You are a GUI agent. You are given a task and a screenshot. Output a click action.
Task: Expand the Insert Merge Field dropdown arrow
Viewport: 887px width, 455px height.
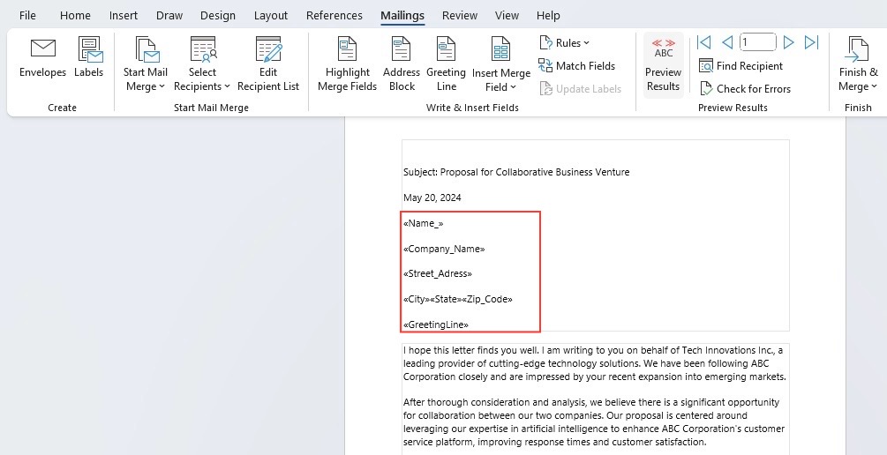pyautogui.click(x=513, y=87)
